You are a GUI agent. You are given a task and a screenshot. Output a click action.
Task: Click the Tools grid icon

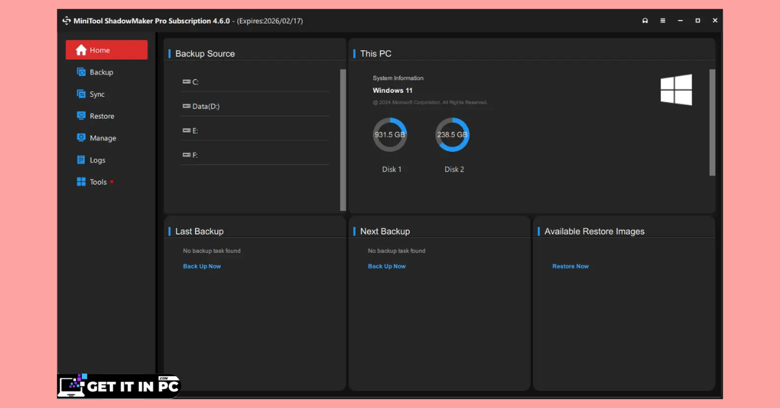tap(81, 182)
